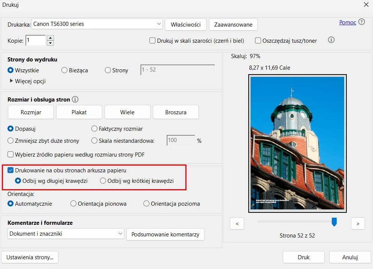Click info icon beside Oszczędzaj tusz/toner
The image size is (373, 269).
[331, 40]
